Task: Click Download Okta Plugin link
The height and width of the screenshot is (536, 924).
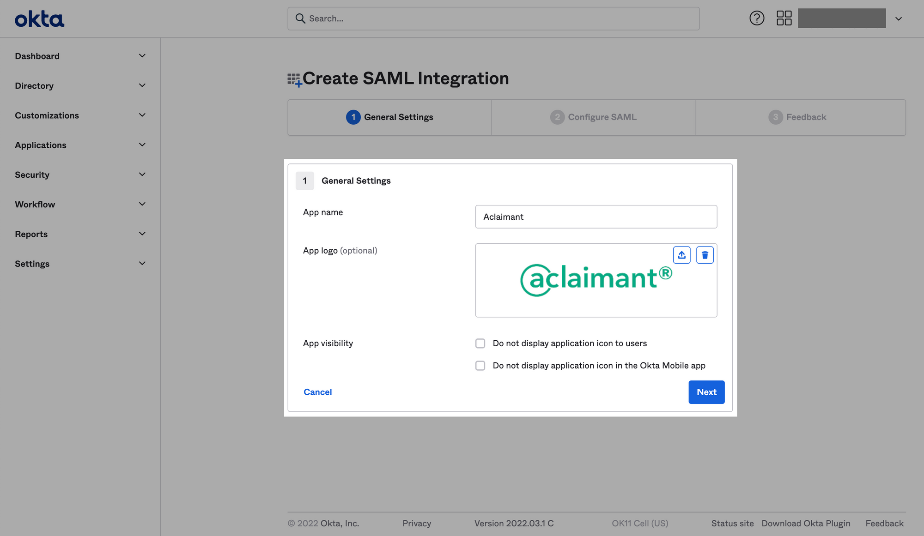Action: [x=806, y=524]
